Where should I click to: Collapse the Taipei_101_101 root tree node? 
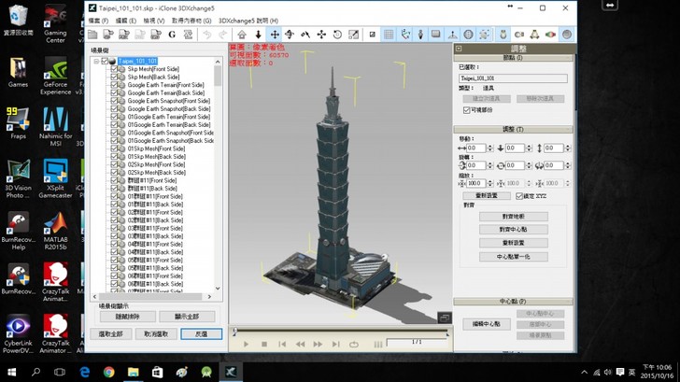(x=95, y=62)
